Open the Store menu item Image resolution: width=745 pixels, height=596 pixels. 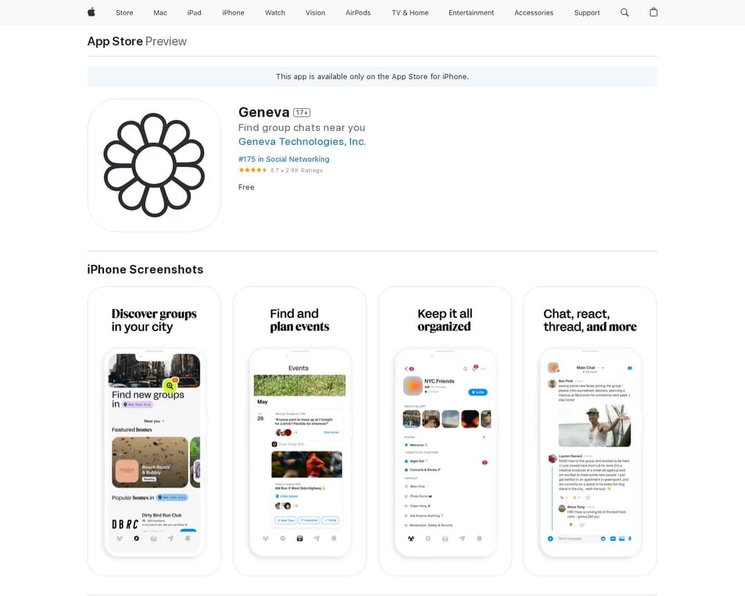pos(124,13)
